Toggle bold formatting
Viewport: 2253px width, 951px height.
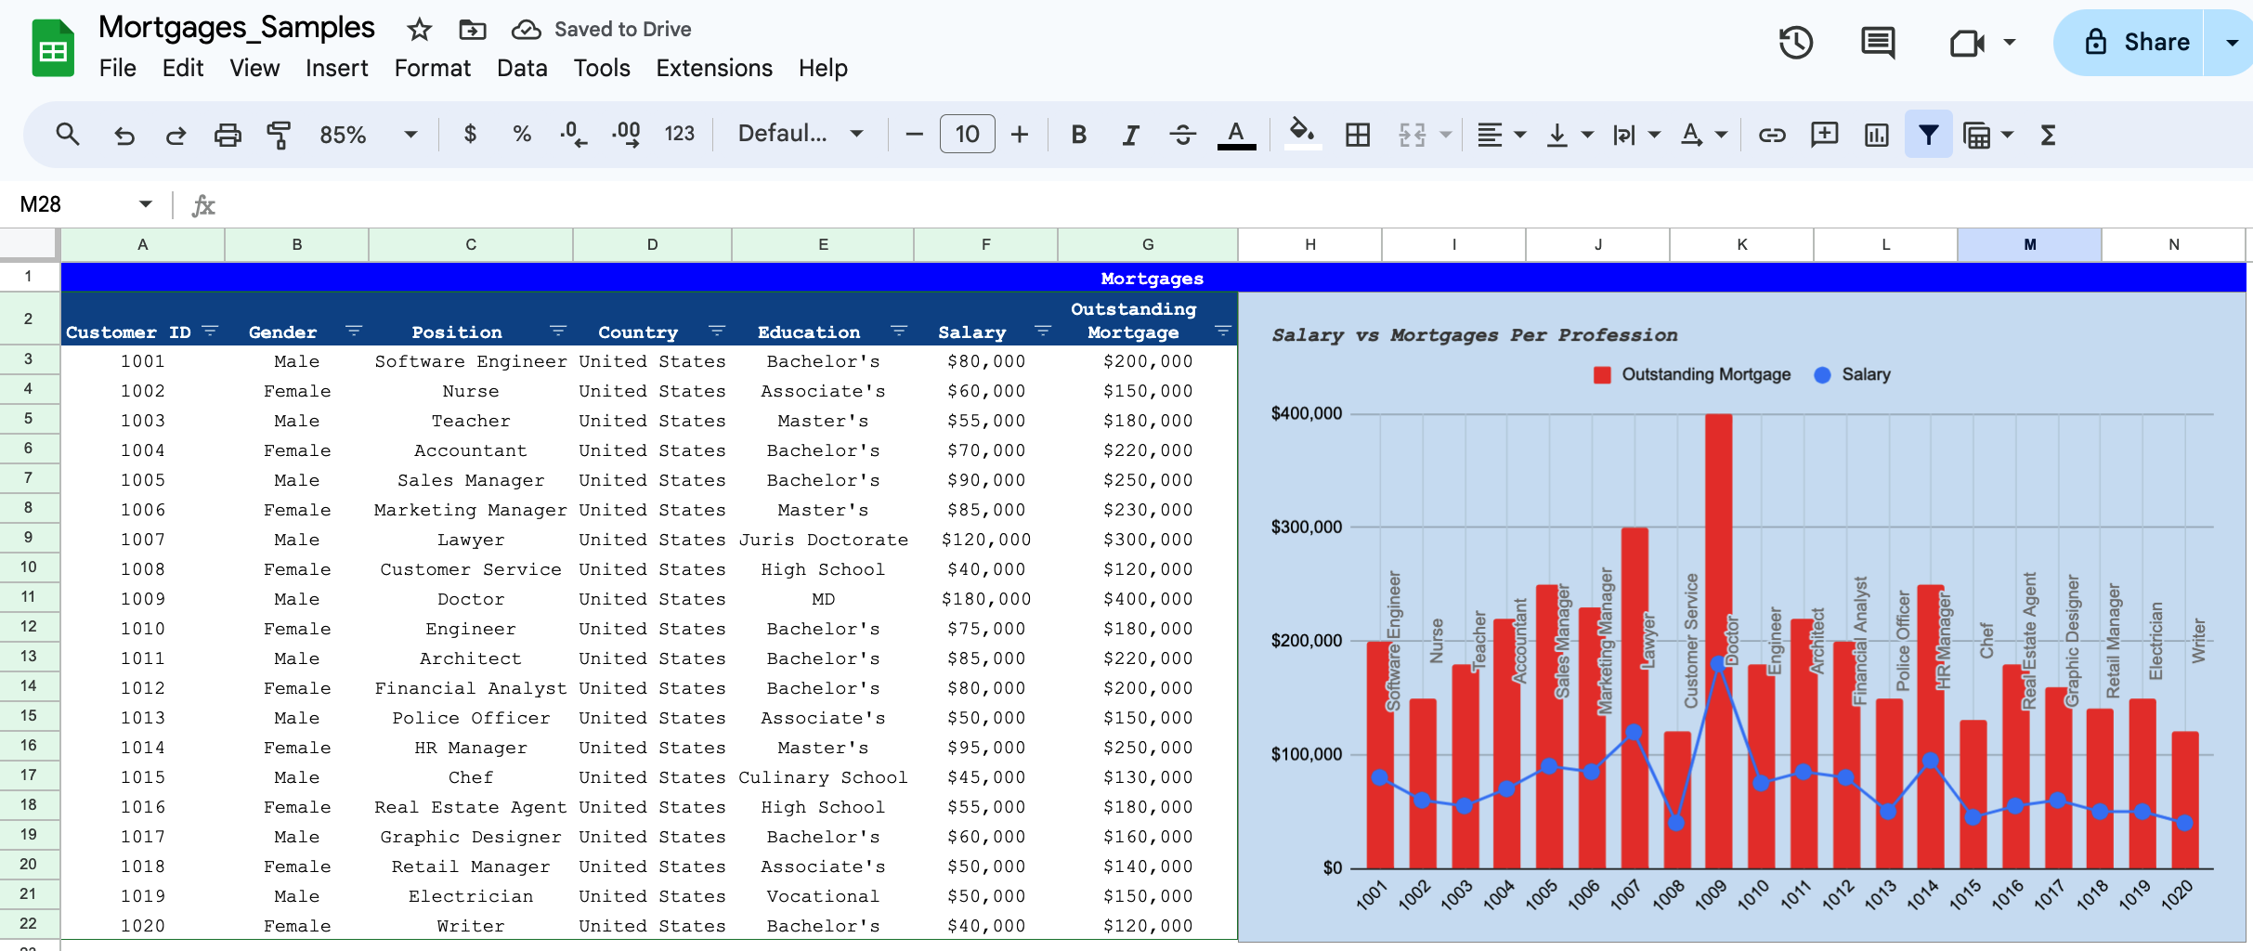(1078, 135)
